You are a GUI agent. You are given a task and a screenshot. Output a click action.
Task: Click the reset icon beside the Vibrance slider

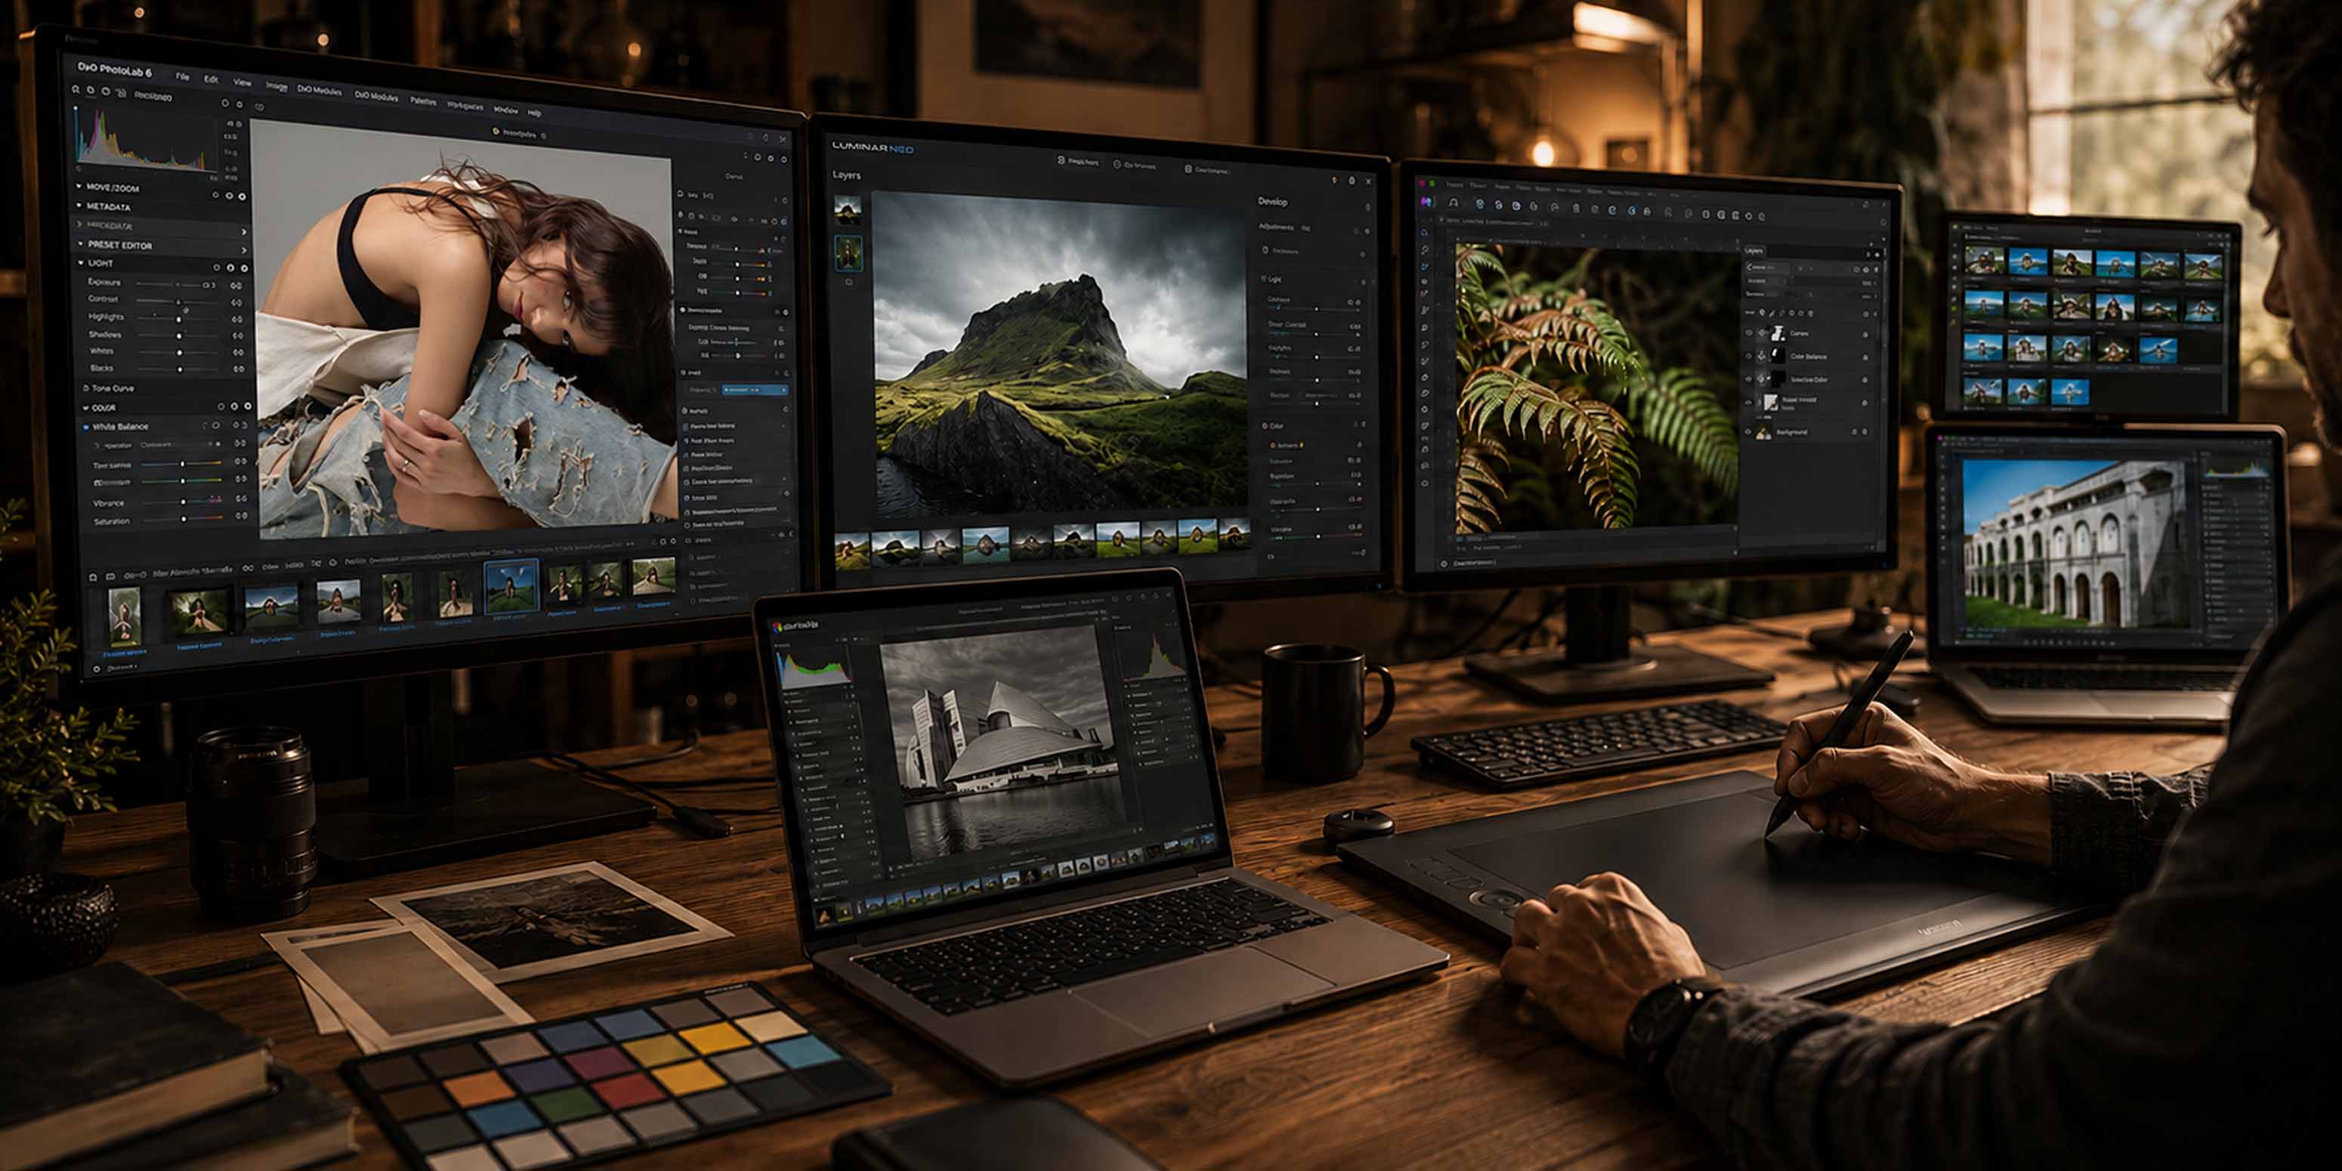coord(241,499)
